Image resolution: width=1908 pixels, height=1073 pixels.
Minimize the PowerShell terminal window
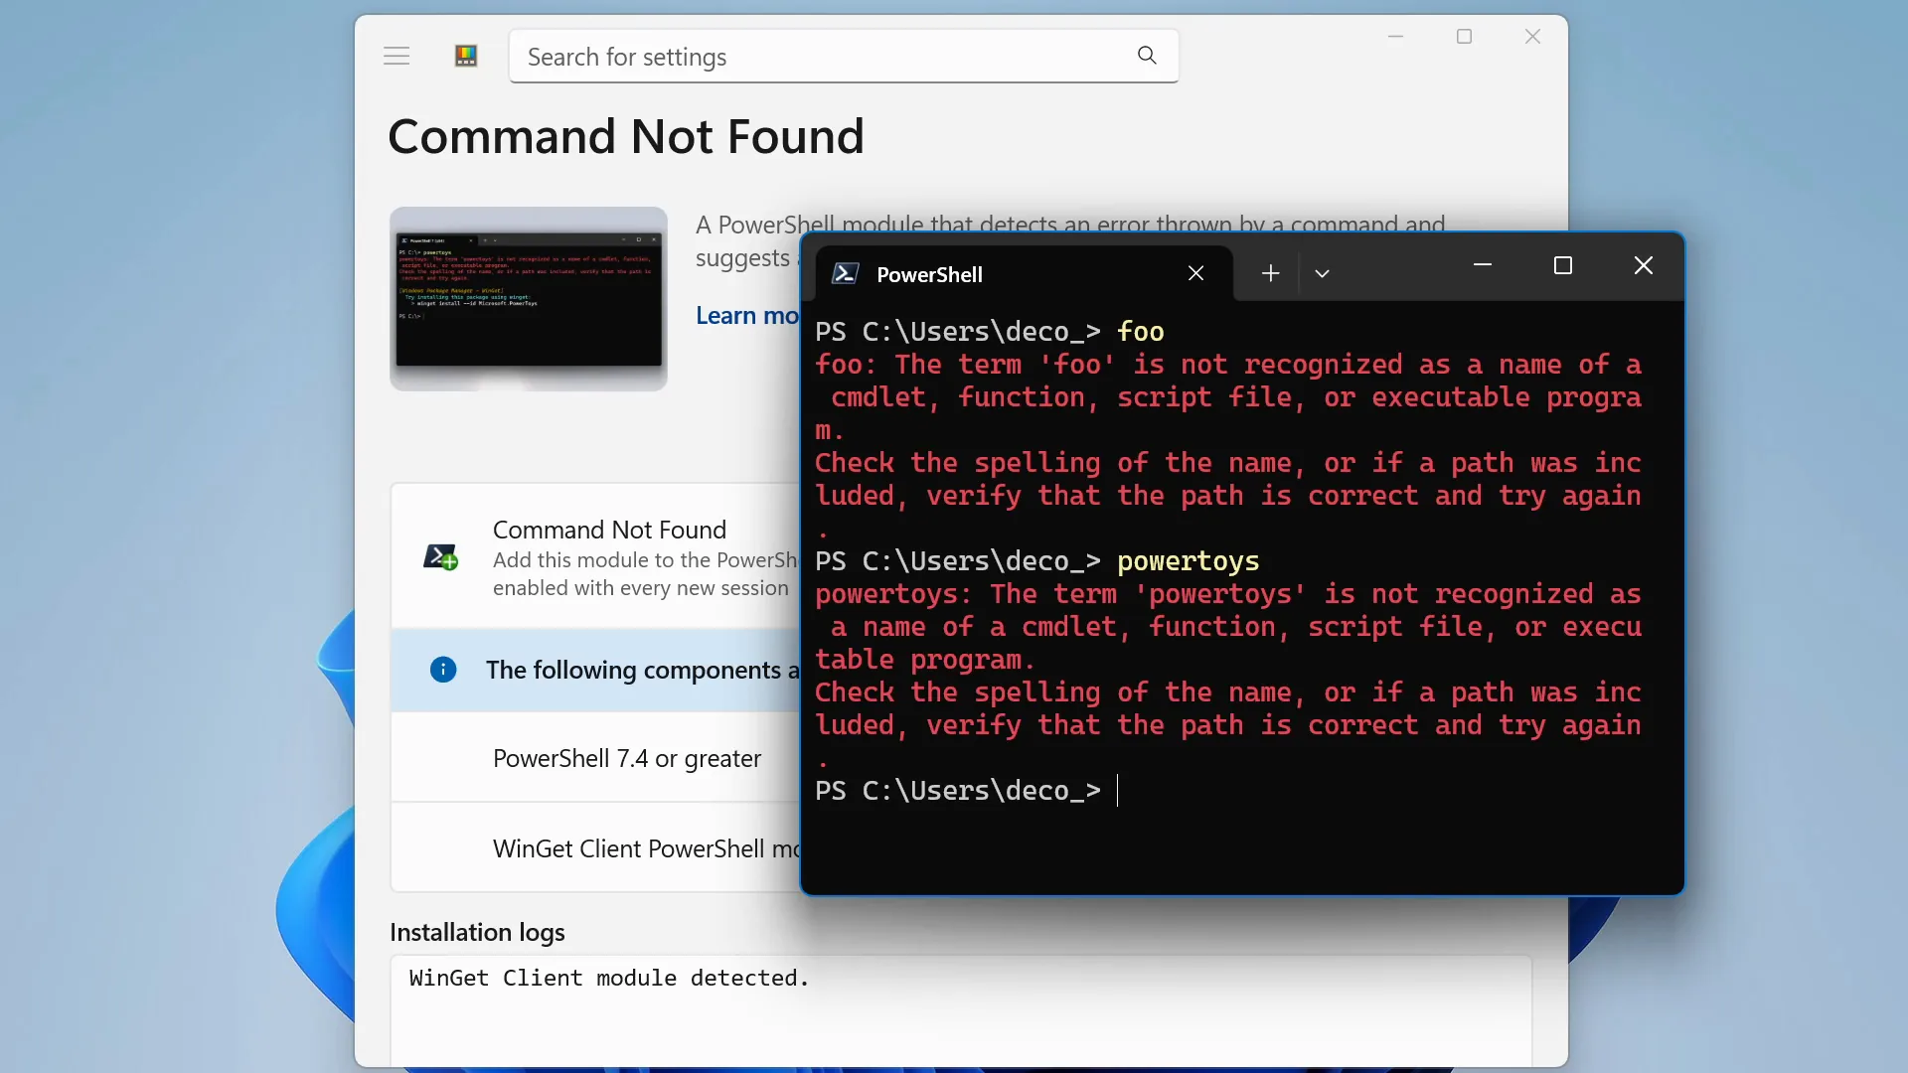tap(1483, 265)
